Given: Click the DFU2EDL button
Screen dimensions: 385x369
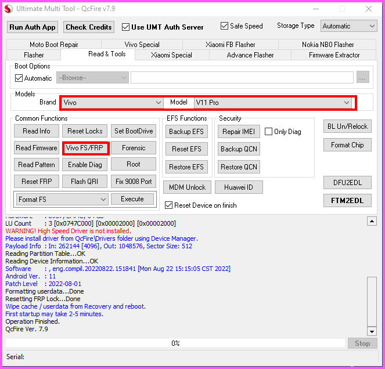Looking at the screenshot, I should pyautogui.click(x=347, y=183).
